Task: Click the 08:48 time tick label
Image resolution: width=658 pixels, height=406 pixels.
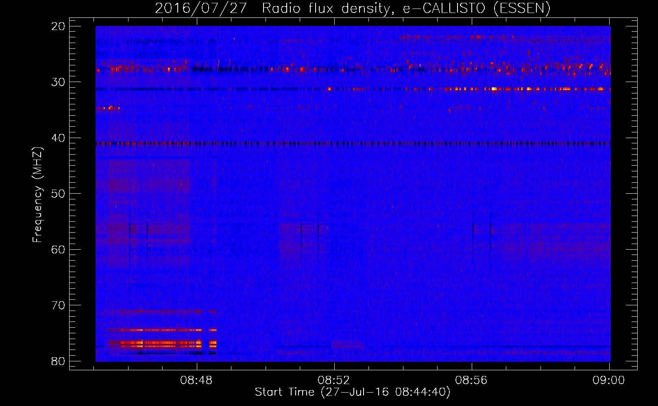Action: click(x=197, y=380)
